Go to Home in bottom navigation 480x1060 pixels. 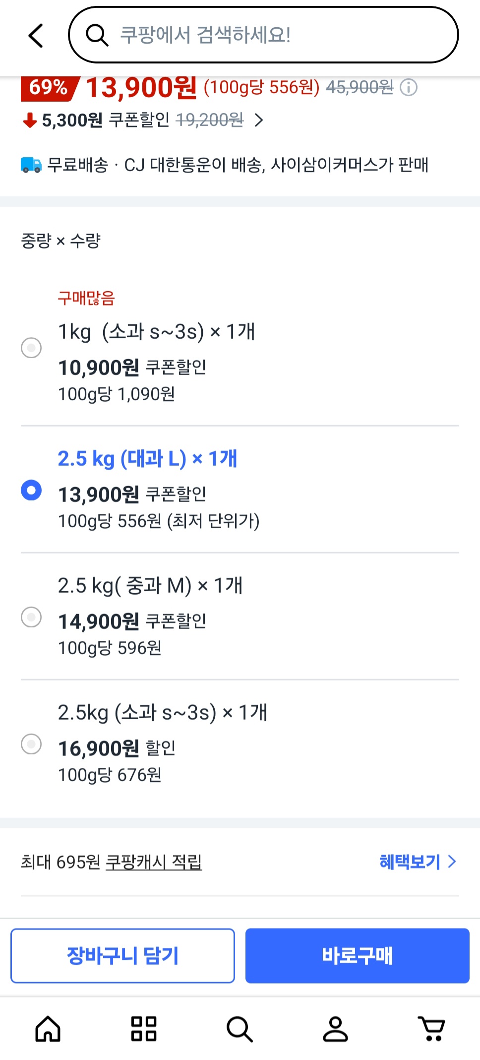pyautogui.click(x=48, y=1029)
